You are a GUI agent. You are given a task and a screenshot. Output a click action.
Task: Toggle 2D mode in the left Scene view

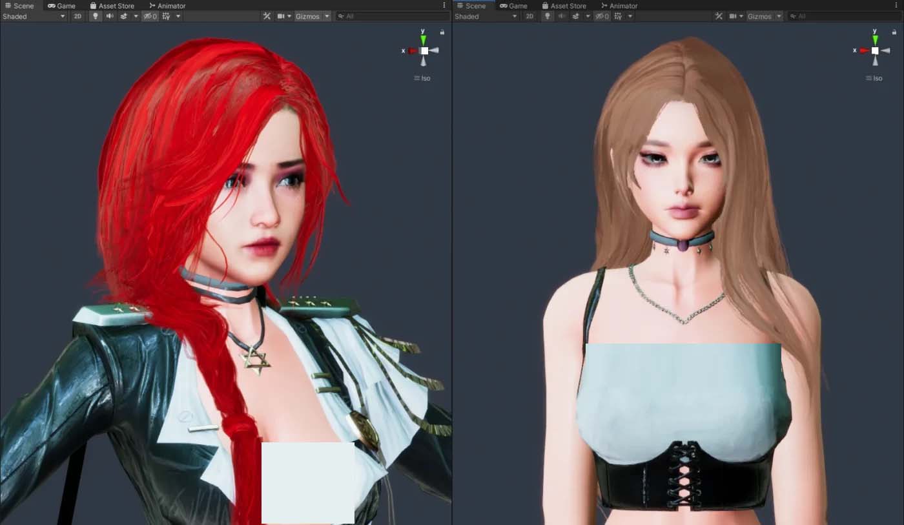click(77, 16)
